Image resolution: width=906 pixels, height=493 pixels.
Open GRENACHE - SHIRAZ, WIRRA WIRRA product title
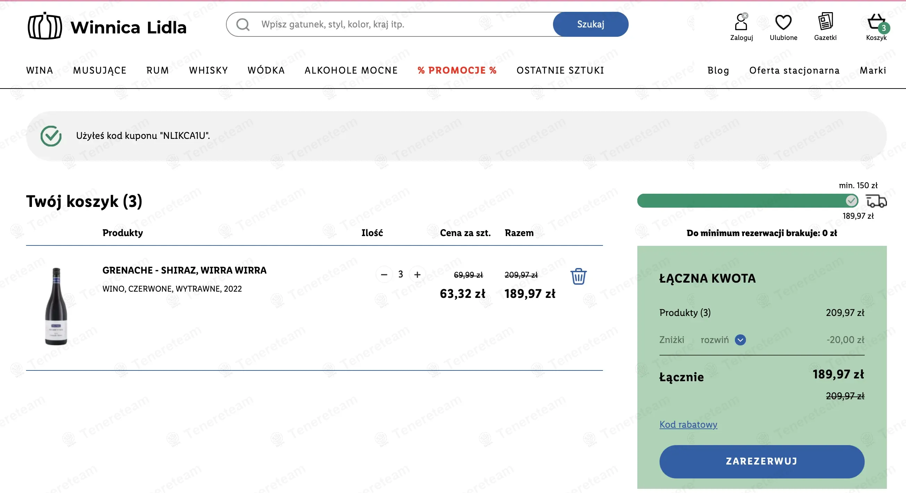pos(184,270)
